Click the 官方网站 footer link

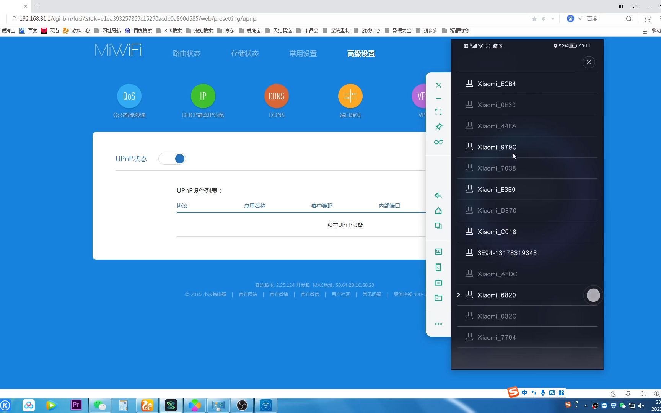(248, 294)
